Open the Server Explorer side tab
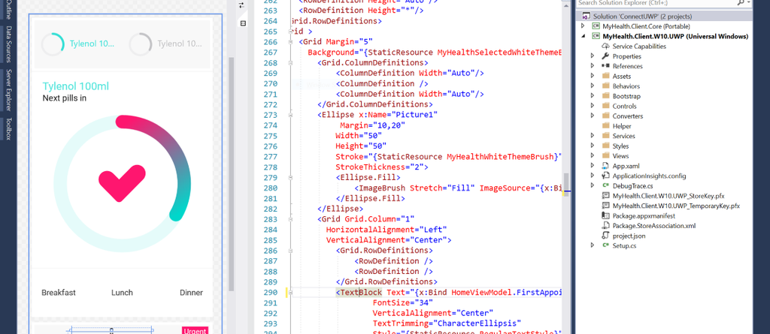 (x=8, y=88)
